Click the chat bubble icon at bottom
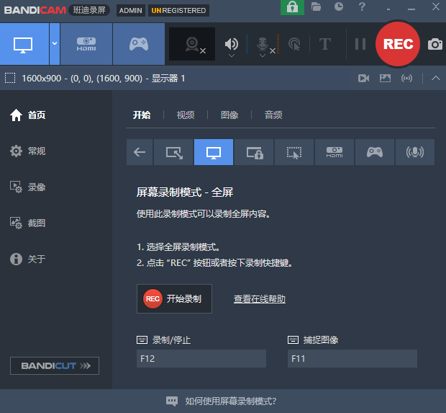Image resolution: width=446 pixels, height=413 pixels. coord(172,401)
